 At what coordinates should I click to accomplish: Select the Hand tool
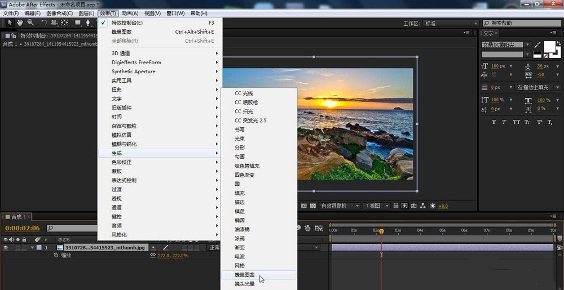tap(20, 23)
